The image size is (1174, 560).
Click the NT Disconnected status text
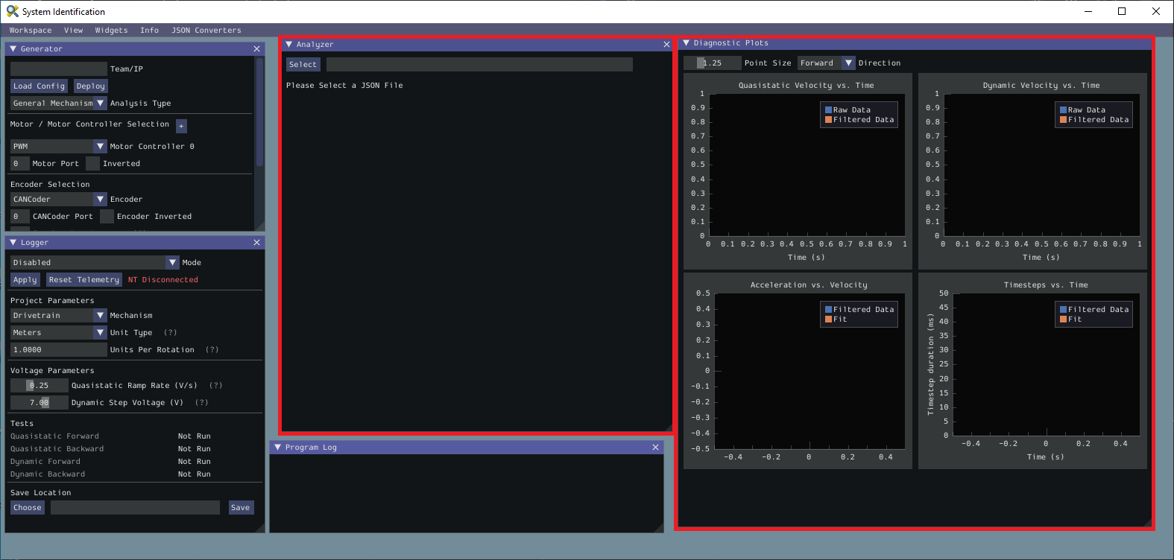pos(163,280)
